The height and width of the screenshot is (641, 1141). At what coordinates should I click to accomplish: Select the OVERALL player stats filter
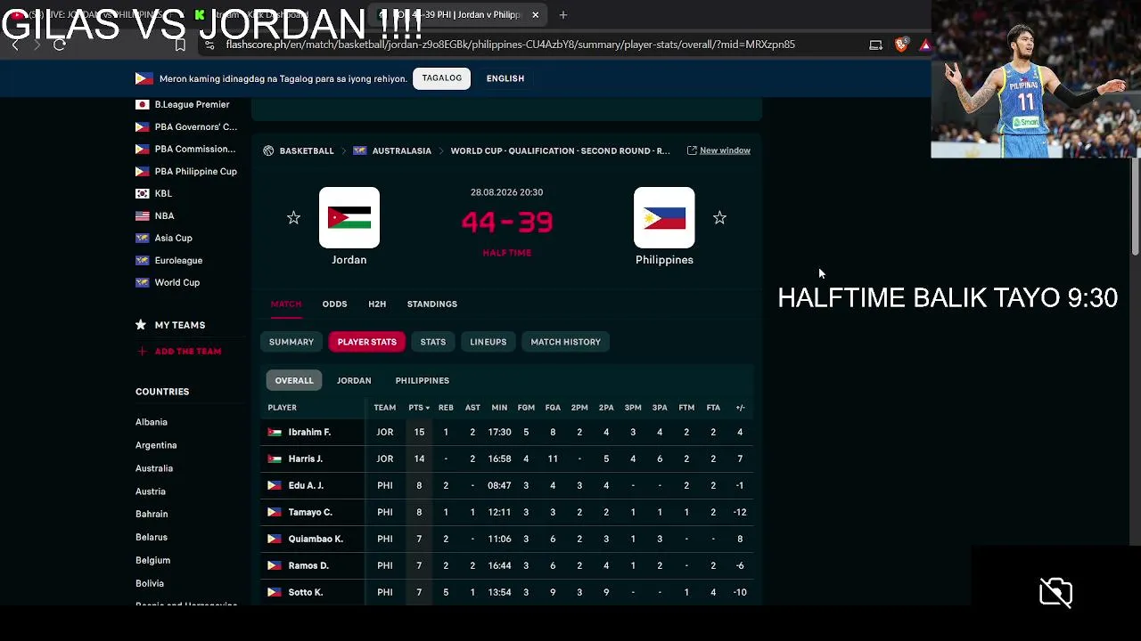[x=294, y=380]
